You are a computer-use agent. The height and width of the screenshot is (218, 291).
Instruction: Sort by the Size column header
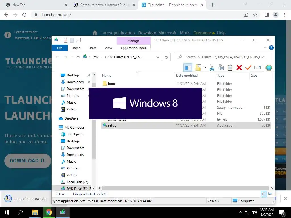coord(261,76)
